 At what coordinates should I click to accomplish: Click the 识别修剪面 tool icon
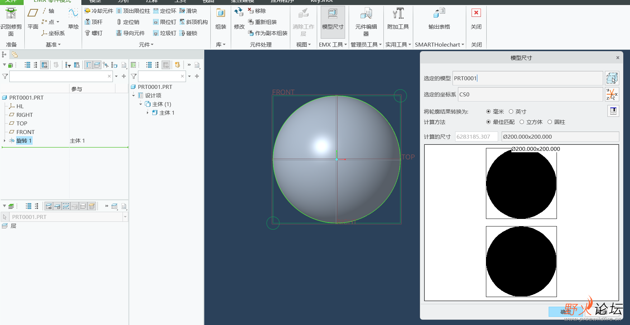[11, 14]
